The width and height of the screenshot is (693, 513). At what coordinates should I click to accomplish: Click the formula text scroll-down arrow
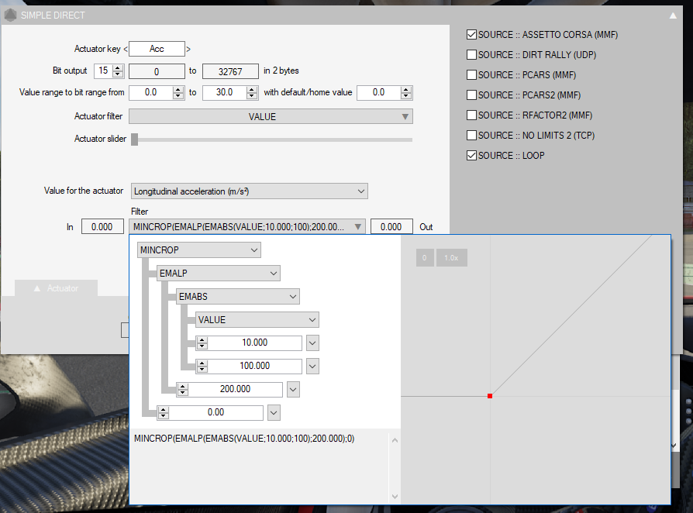[x=395, y=497]
